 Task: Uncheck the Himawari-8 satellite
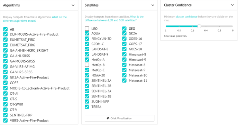tap(124, 54)
